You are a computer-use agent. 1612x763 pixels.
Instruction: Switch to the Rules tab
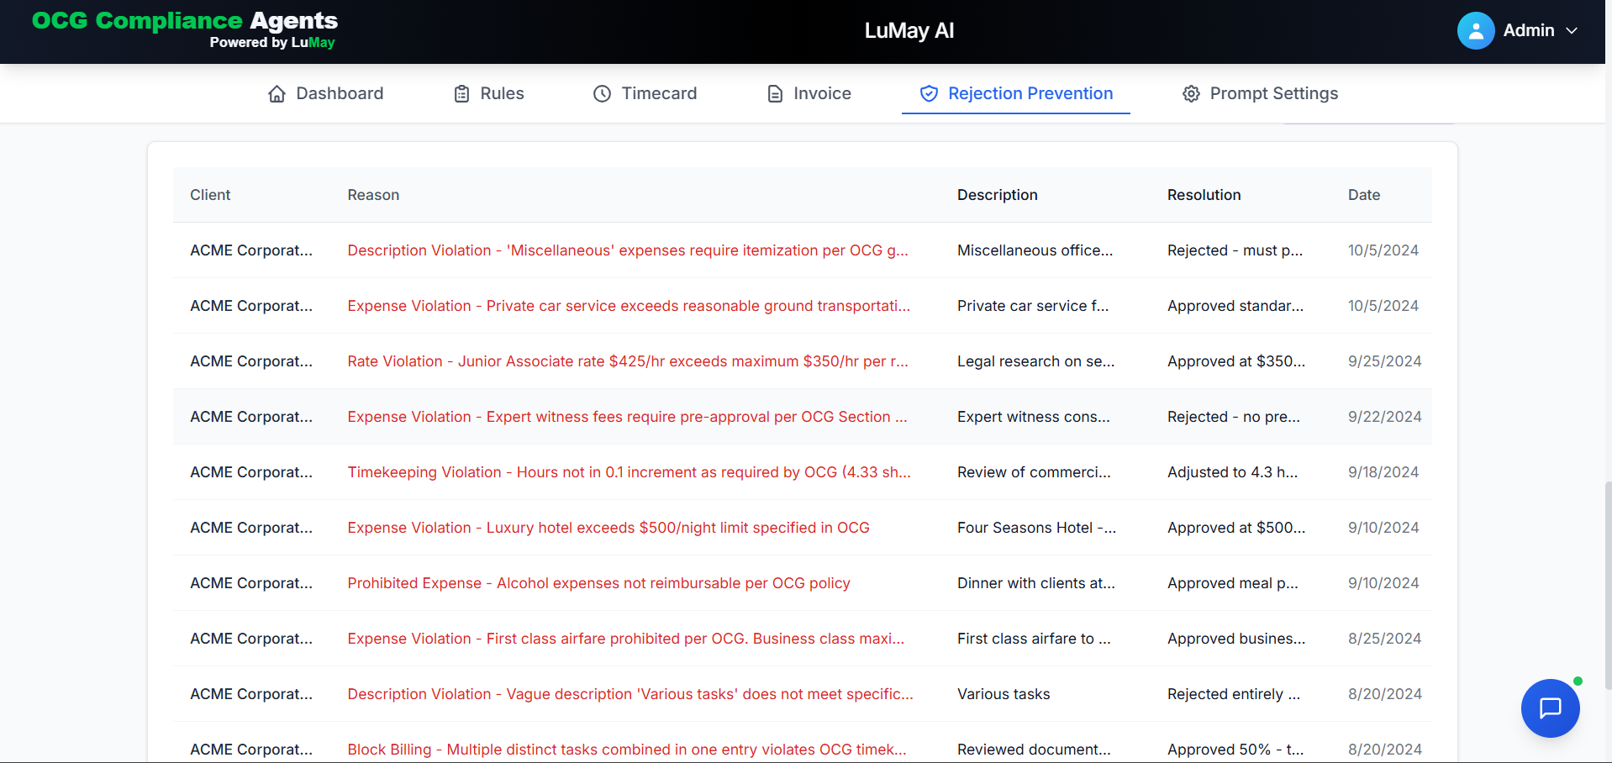(x=489, y=94)
